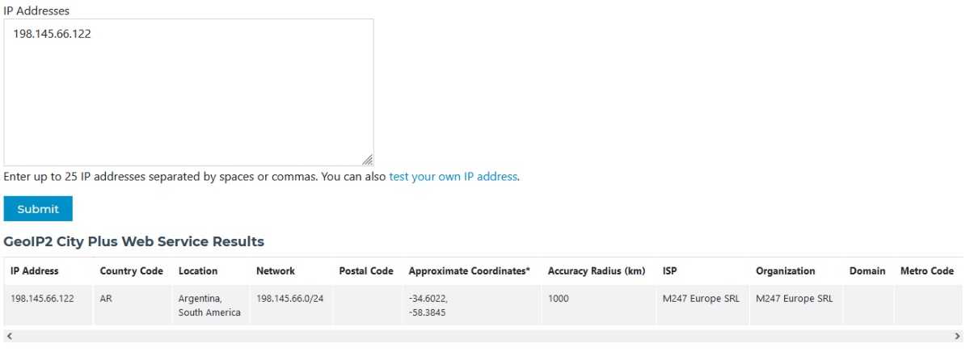Open the 'test your own IP address' link

pos(453,176)
